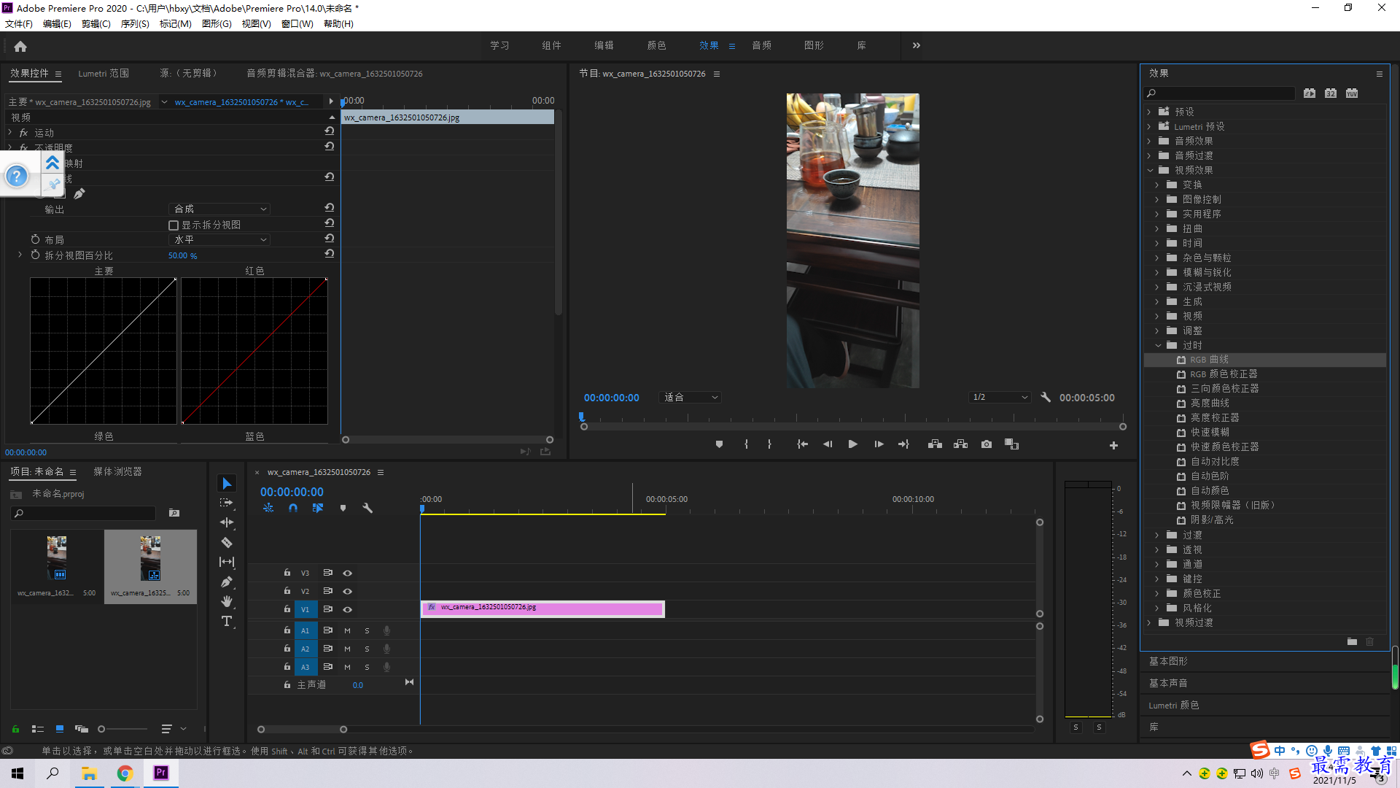This screenshot has width=1400, height=788.
Task: Click the accelerated effects filter icon
Action: tap(1310, 93)
